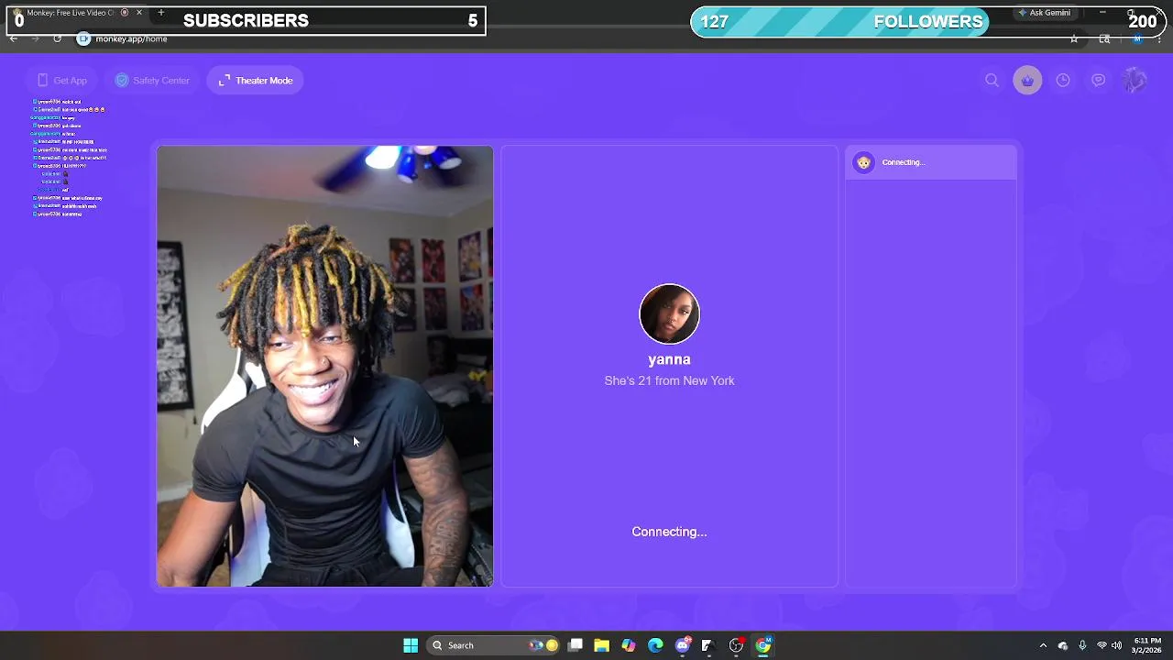This screenshot has height=660, width=1173.
Task: Click the microphone icon in system tray
Action: tap(1082, 645)
